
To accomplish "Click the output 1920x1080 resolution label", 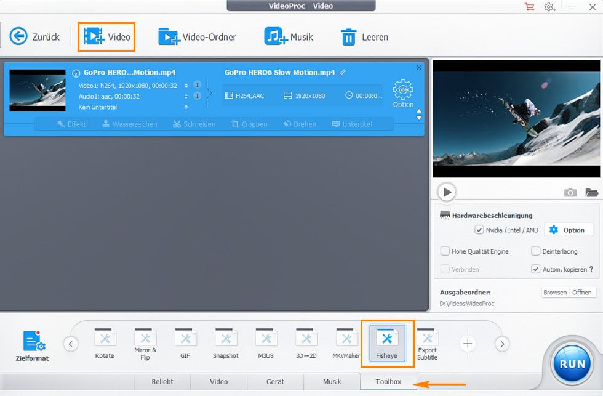I will pos(304,95).
